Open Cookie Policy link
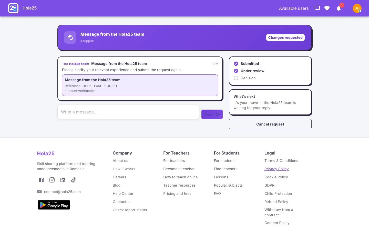 (276, 177)
